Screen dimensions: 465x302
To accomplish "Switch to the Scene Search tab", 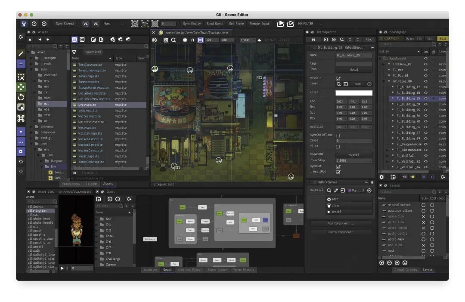I will pos(217,270).
